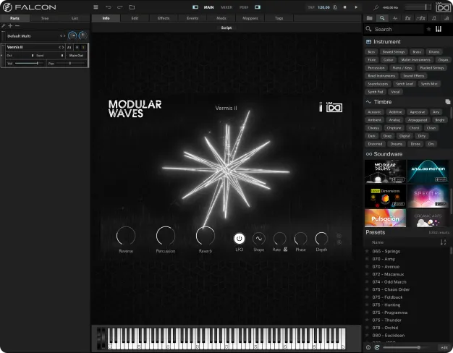Select the 072 - Macareux preset
The height and width of the screenshot is (353, 453).
point(389,274)
